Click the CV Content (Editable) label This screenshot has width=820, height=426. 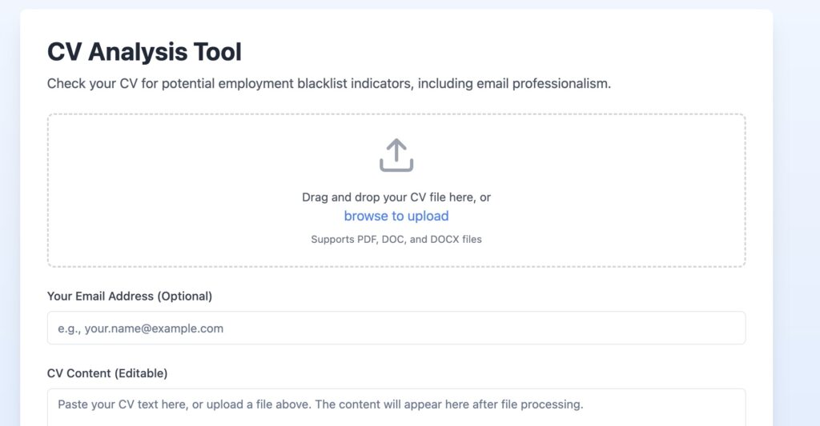click(107, 373)
